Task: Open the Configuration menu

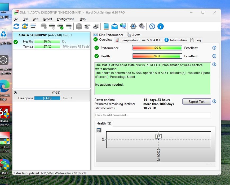Action: (x=65, y=19)
